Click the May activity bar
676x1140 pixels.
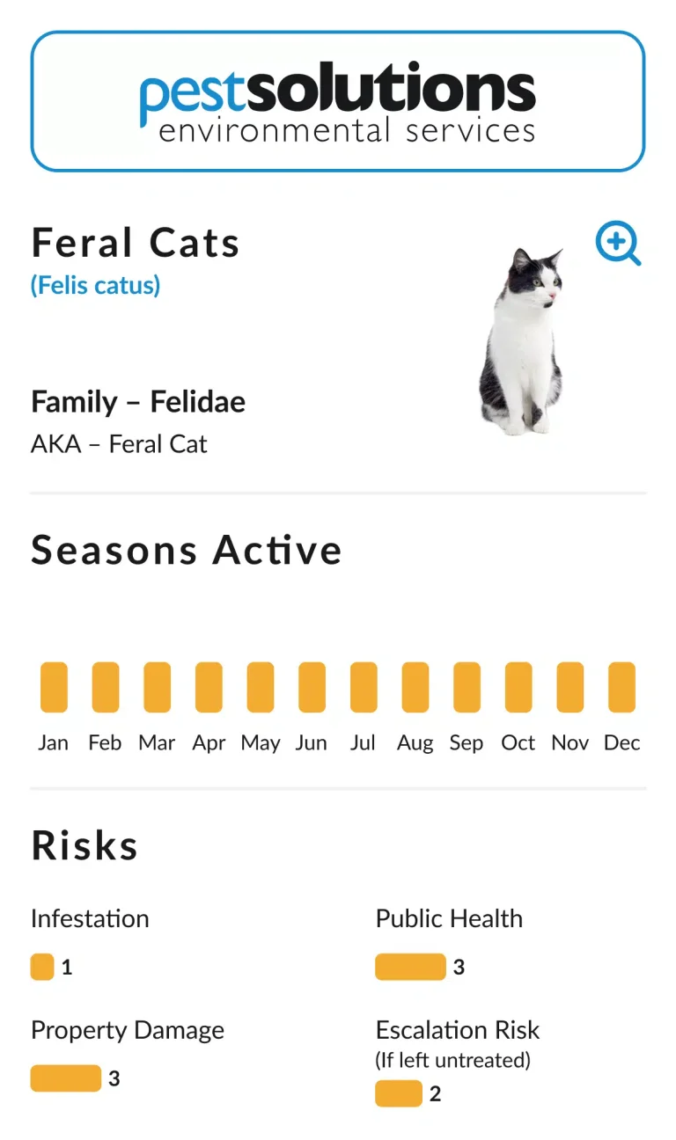[261, 687]
